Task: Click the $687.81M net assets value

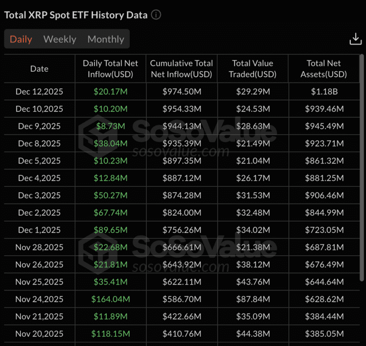Action: [324, 247]
